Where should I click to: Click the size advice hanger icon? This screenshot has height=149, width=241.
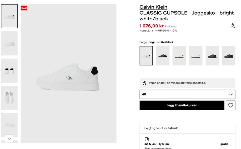pos(144,83)
